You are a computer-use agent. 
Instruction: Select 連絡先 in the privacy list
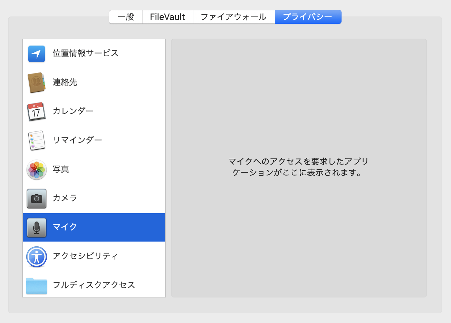tap(94, 82)
